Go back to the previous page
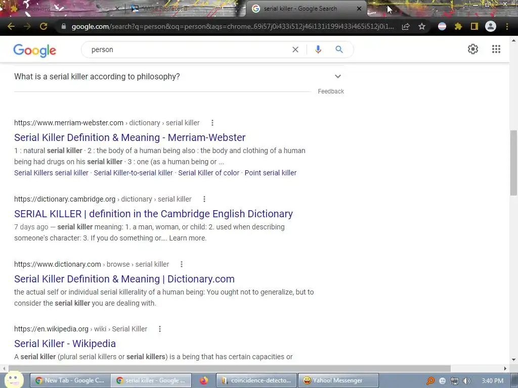518x388 pixels. (11, 26)
